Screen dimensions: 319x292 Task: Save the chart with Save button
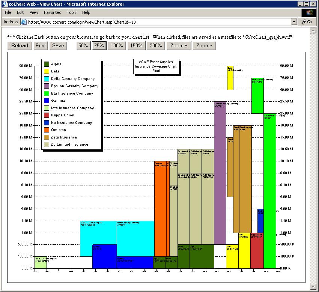pos(58,45)
